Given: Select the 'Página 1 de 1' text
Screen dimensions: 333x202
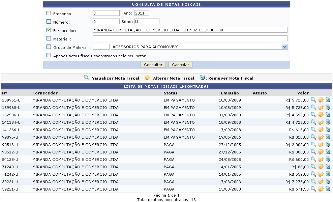Looking at the screenshot, I should point(166,195).
